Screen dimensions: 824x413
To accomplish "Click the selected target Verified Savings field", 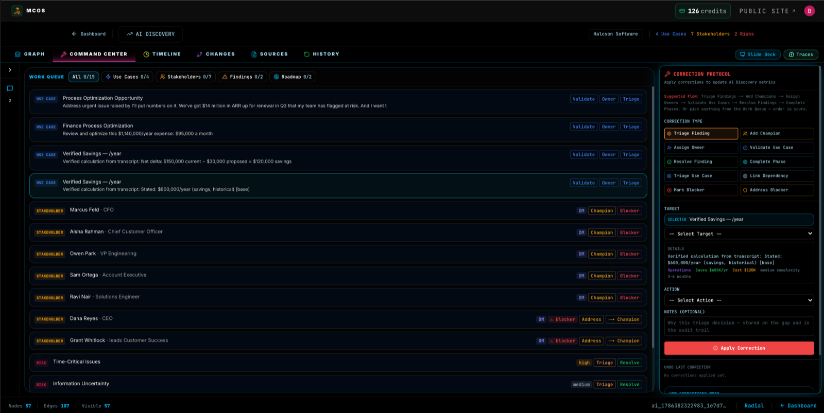I will point(739,220).
